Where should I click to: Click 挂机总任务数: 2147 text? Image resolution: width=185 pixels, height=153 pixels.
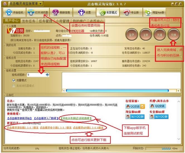point(27,61)
